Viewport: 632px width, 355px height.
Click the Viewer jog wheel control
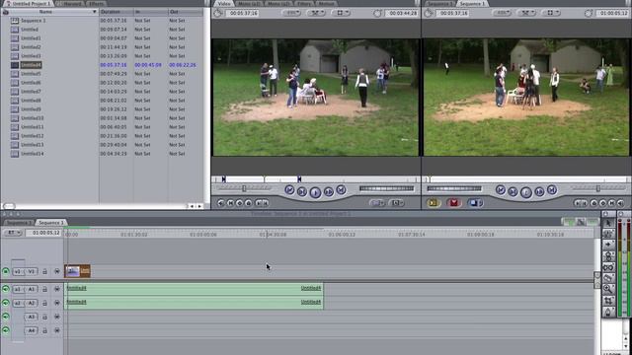click(x=386, y=188)
